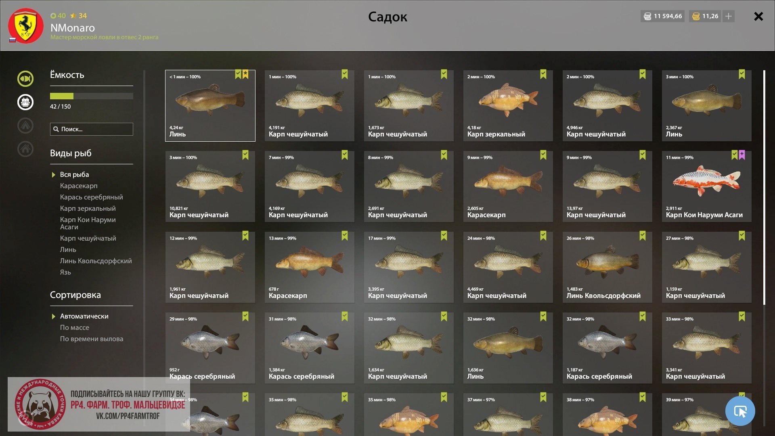Click the dimmed tent icon in sidebar
775x436 pixels.
25,126
